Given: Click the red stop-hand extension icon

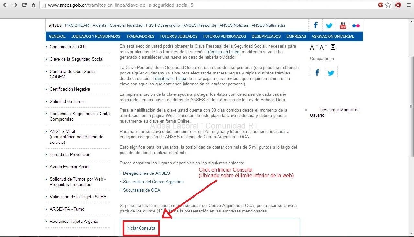Looking at the screenshot, I should tap(398, 5).
